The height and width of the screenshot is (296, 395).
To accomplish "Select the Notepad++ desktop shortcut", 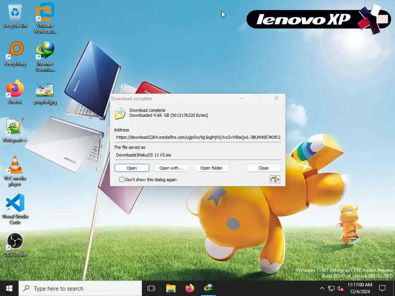I will (x=15, y=130).
